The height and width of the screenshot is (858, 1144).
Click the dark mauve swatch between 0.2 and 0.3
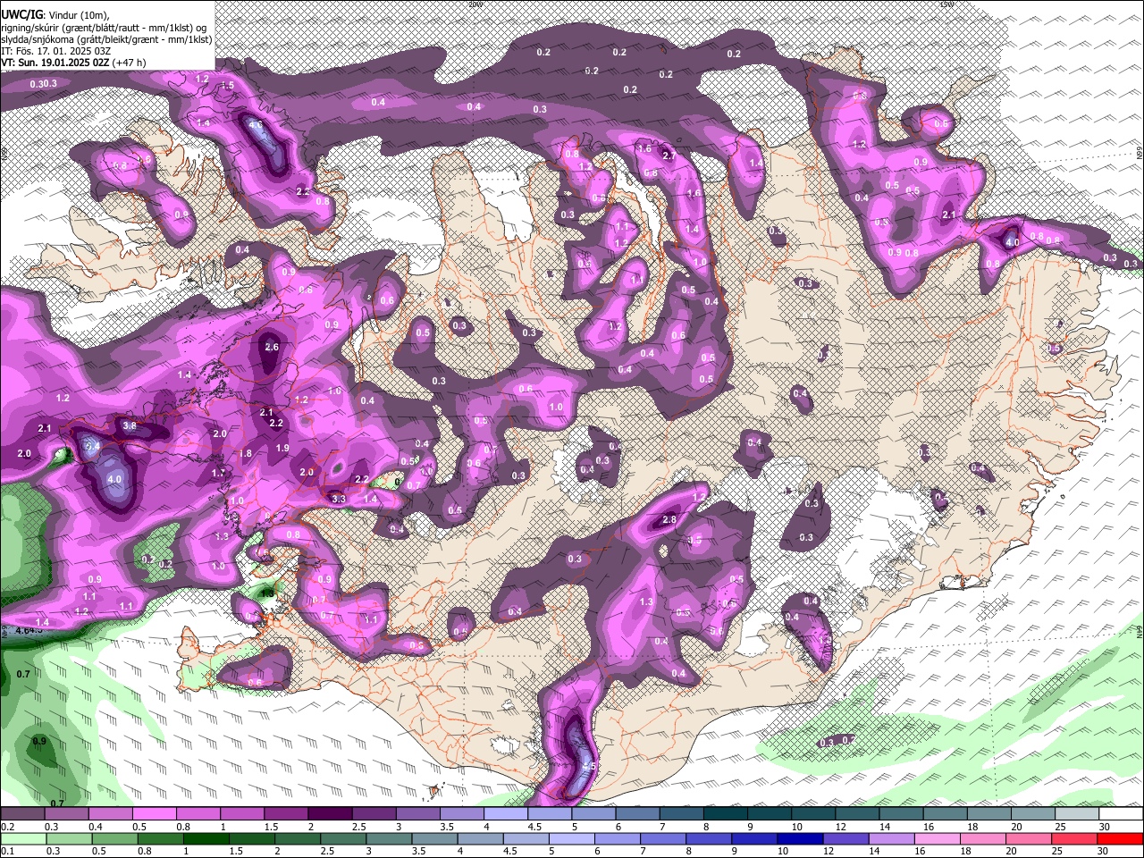tap(22, 814)
